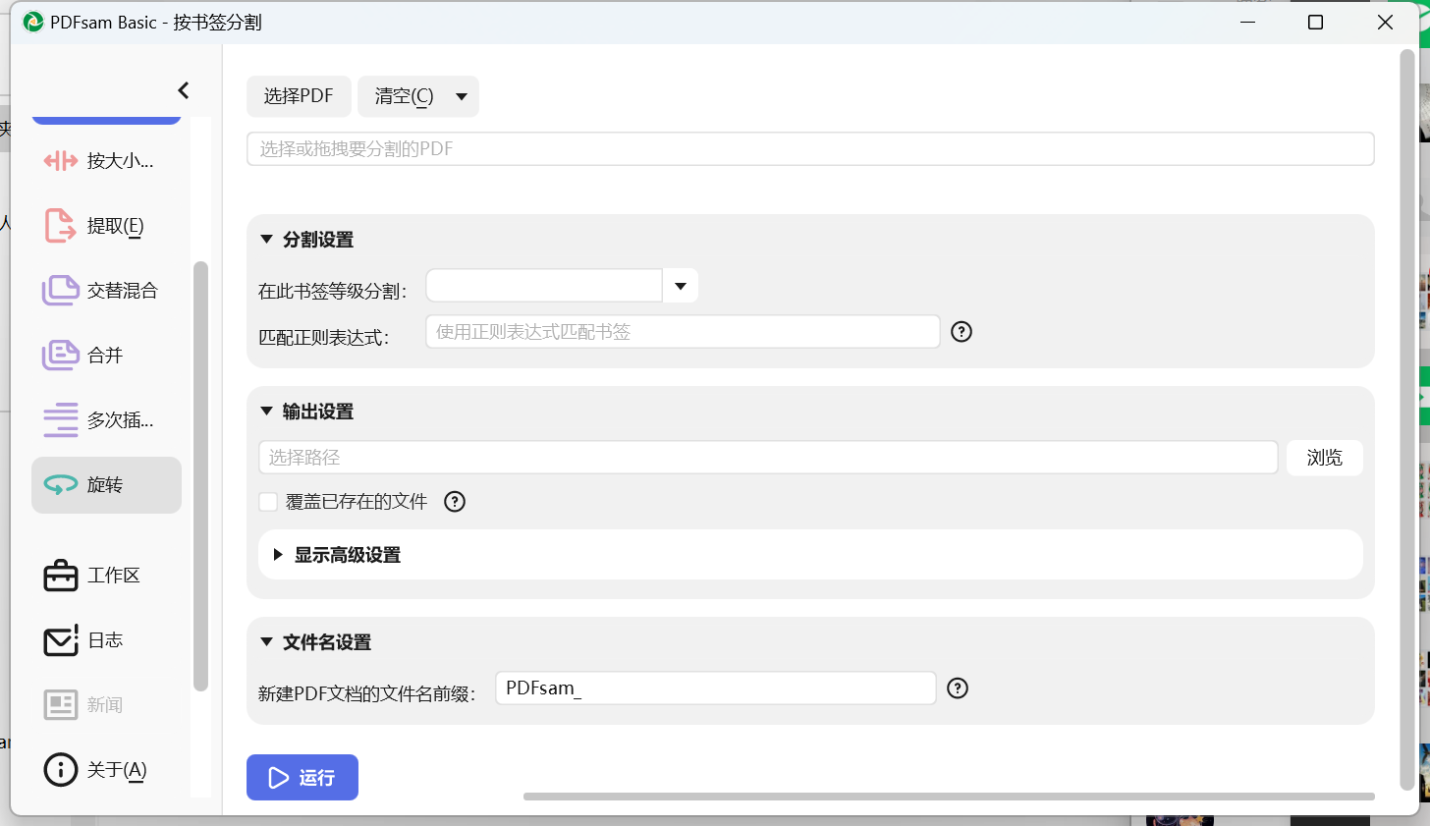
Task: Minimize the PDFsam Basic window
Action: tap(1248, 22)
